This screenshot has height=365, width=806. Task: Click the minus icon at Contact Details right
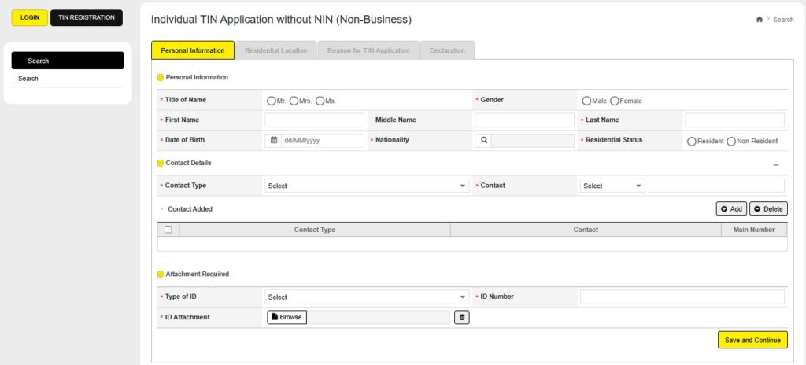775,165
